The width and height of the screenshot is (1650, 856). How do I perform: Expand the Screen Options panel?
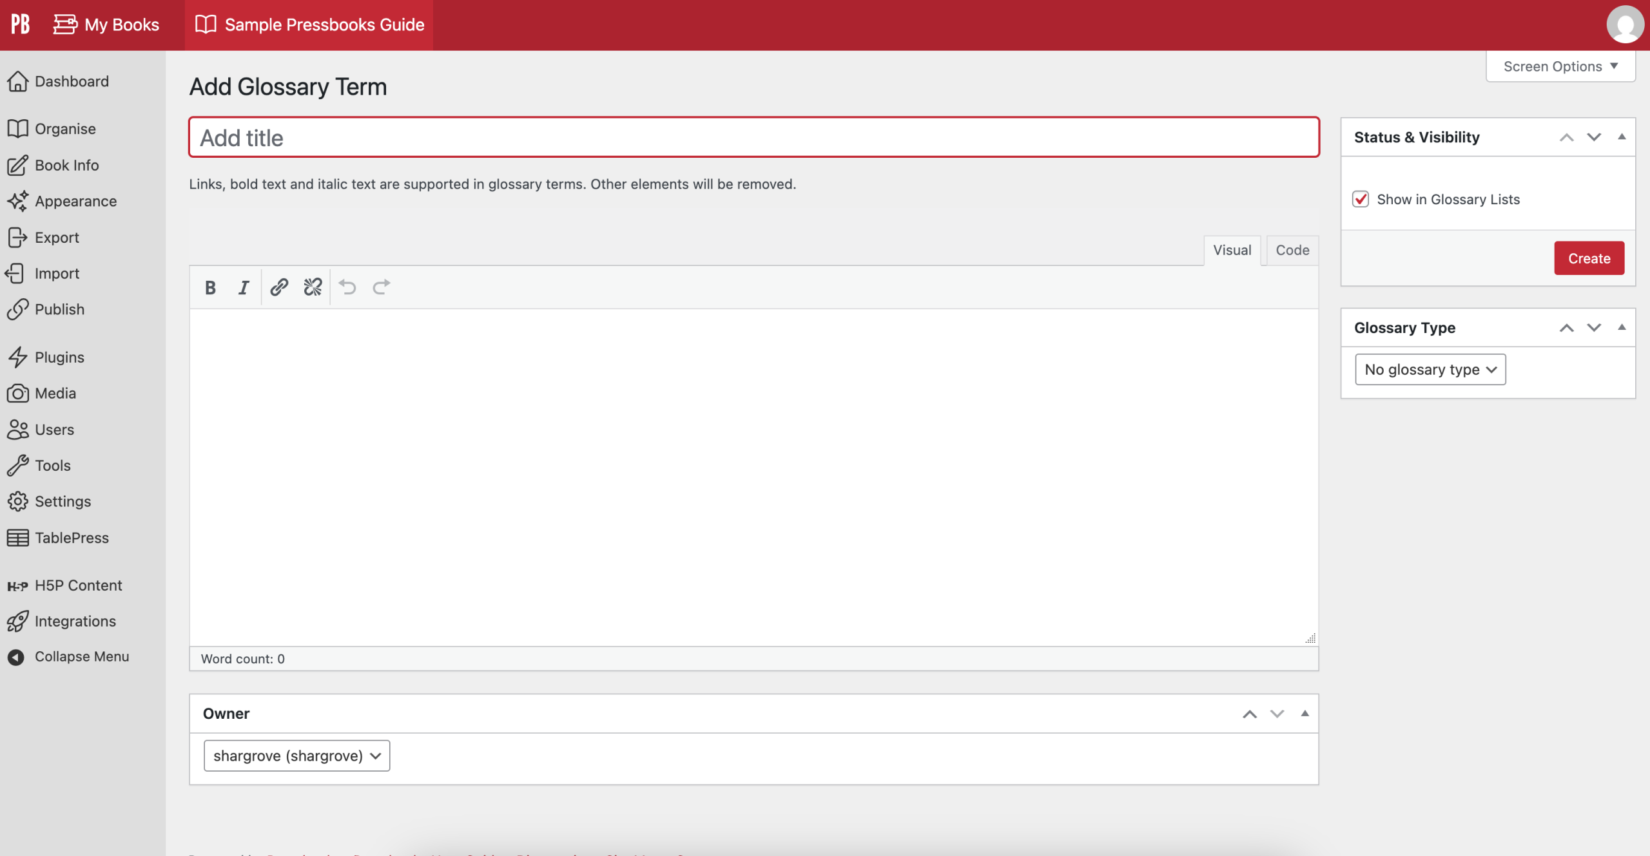pyautogui.click(x=1560, y=66)
